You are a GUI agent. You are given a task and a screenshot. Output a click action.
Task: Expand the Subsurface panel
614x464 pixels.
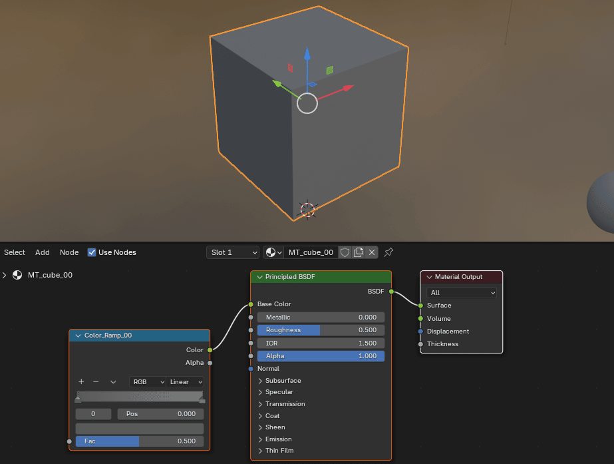(260, 381)
